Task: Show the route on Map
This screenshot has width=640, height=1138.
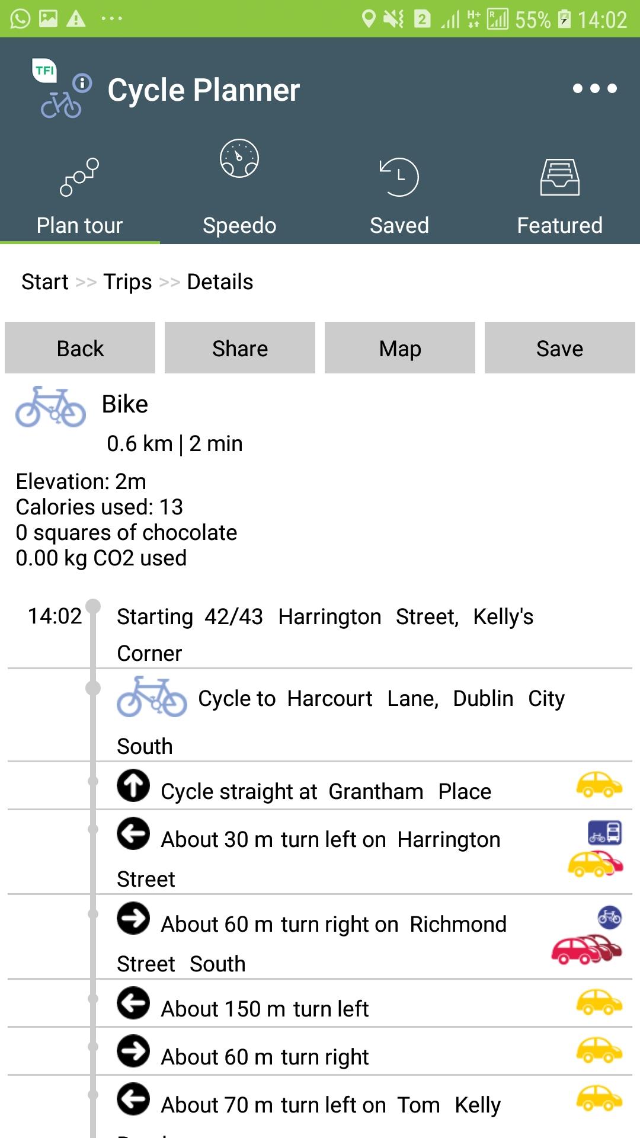Action: 400,348
